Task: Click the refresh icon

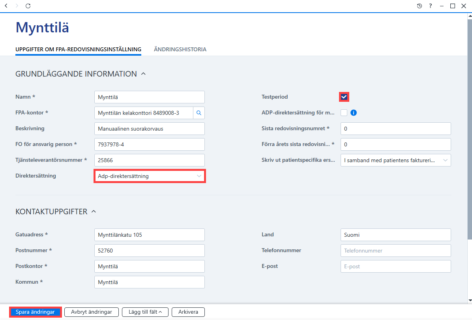Action: click(x=28, y=6)
